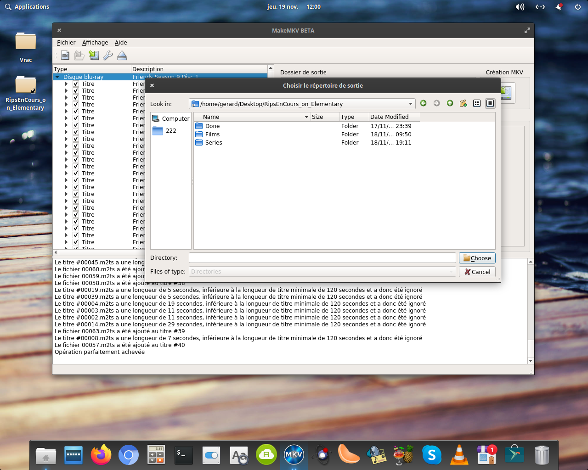Click 'Opération parfaitement achevée' log line

(100, 352)
